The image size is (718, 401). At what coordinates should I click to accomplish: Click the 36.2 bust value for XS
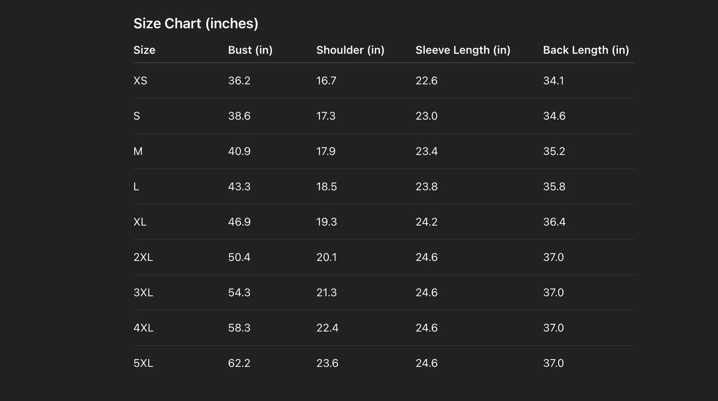click(x=239, y=81)
